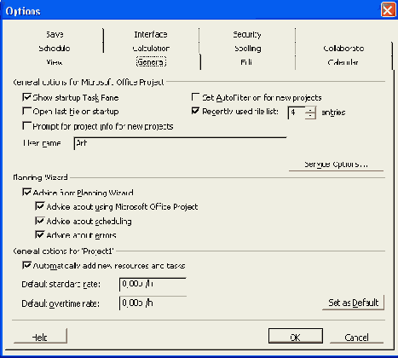Viewport: 398px width, 358px height.
Task: Open the Save tab
Action: 55,35
